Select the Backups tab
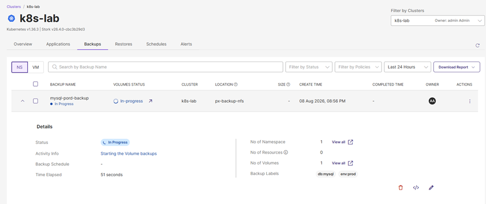Viewport: 486px width, 204px height. 92,44
